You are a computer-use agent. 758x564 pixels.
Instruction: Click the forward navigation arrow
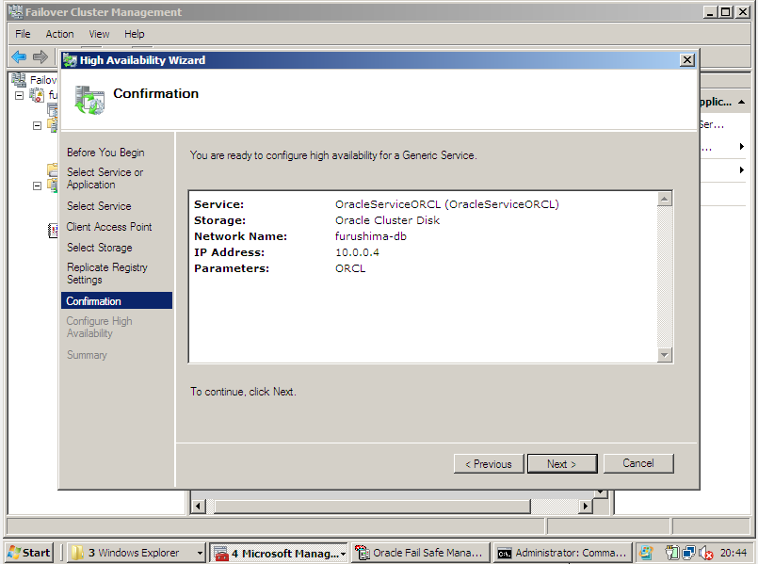point(40,58)
